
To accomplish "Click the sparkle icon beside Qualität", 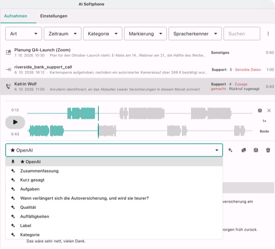I will pyautogui.click(x=13, y=207).
